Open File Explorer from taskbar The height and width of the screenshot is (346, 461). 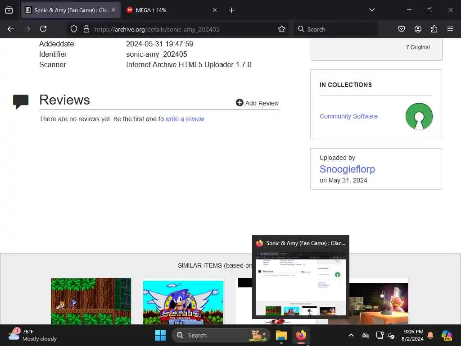[281, 335]
